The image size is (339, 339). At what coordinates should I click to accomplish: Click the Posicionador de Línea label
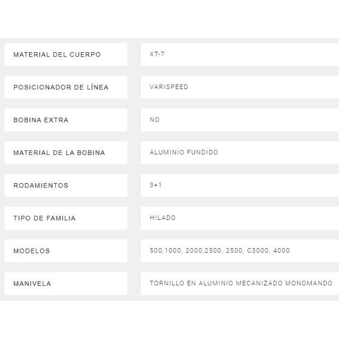pos(61,87)
